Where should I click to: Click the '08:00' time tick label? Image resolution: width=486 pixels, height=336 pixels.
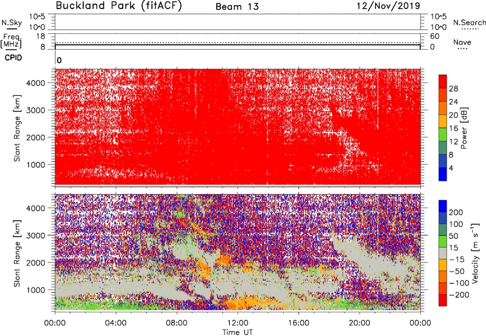177,323
